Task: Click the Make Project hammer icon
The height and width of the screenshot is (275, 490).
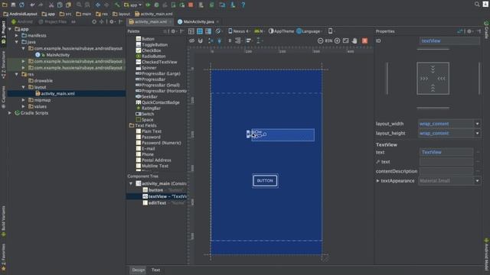Action: [x=117, y=5]
